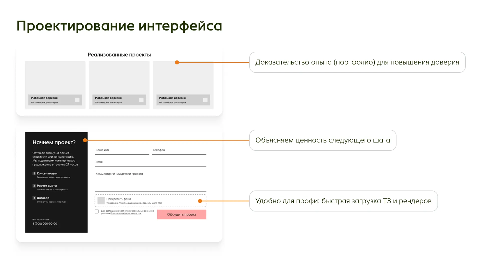The height and width of the screenshot is (270, 480).
Task: Click the step 1 badge next to Консультация
Action: point(34,173)
